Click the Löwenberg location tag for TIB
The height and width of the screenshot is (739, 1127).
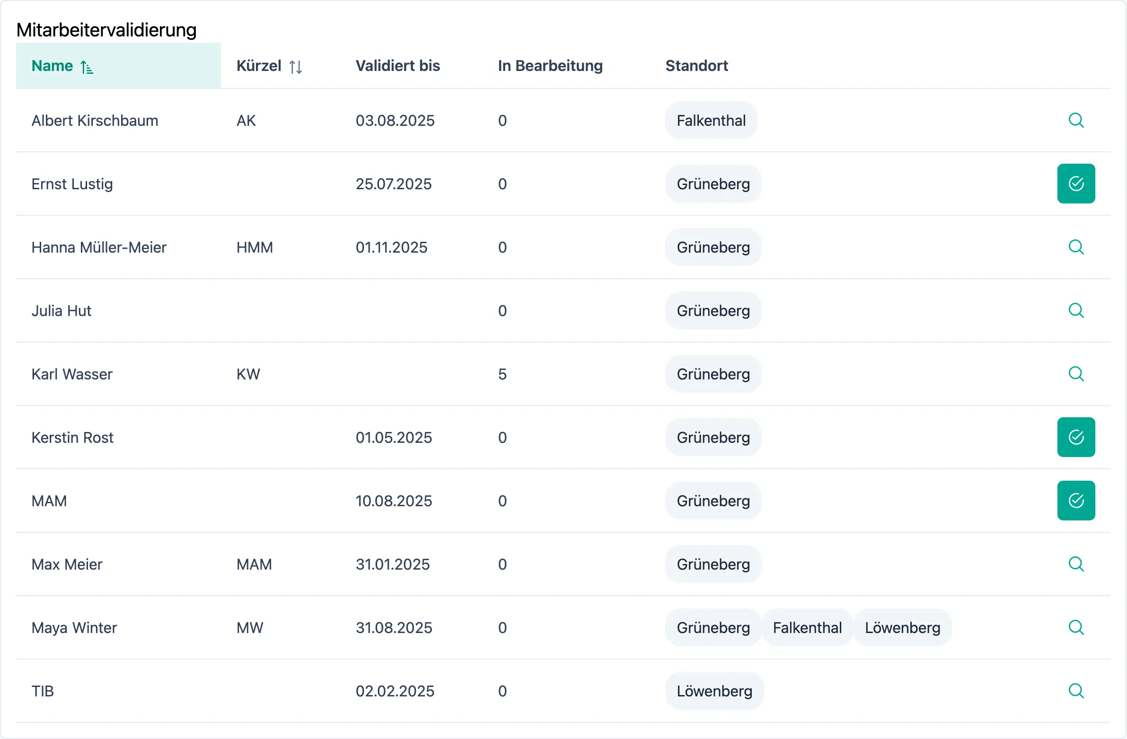tap(713, 691)
